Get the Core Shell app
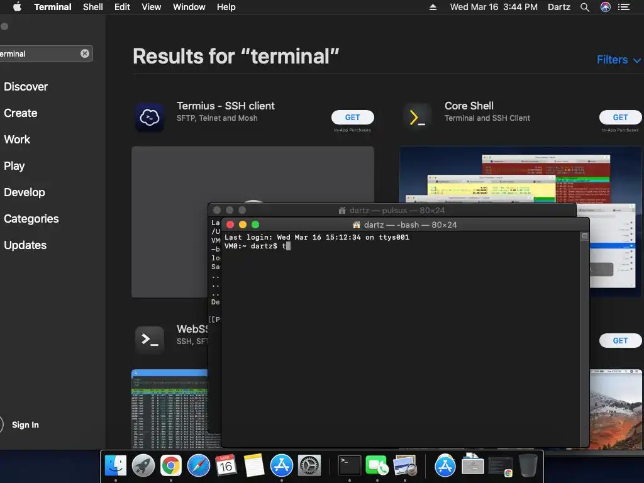Screen dimensions: 644x483 (x=620, y=118)
